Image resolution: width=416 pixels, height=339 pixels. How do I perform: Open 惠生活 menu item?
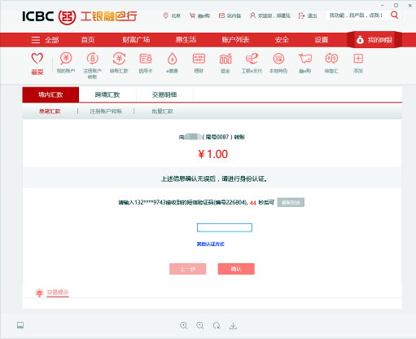(186, 40)
